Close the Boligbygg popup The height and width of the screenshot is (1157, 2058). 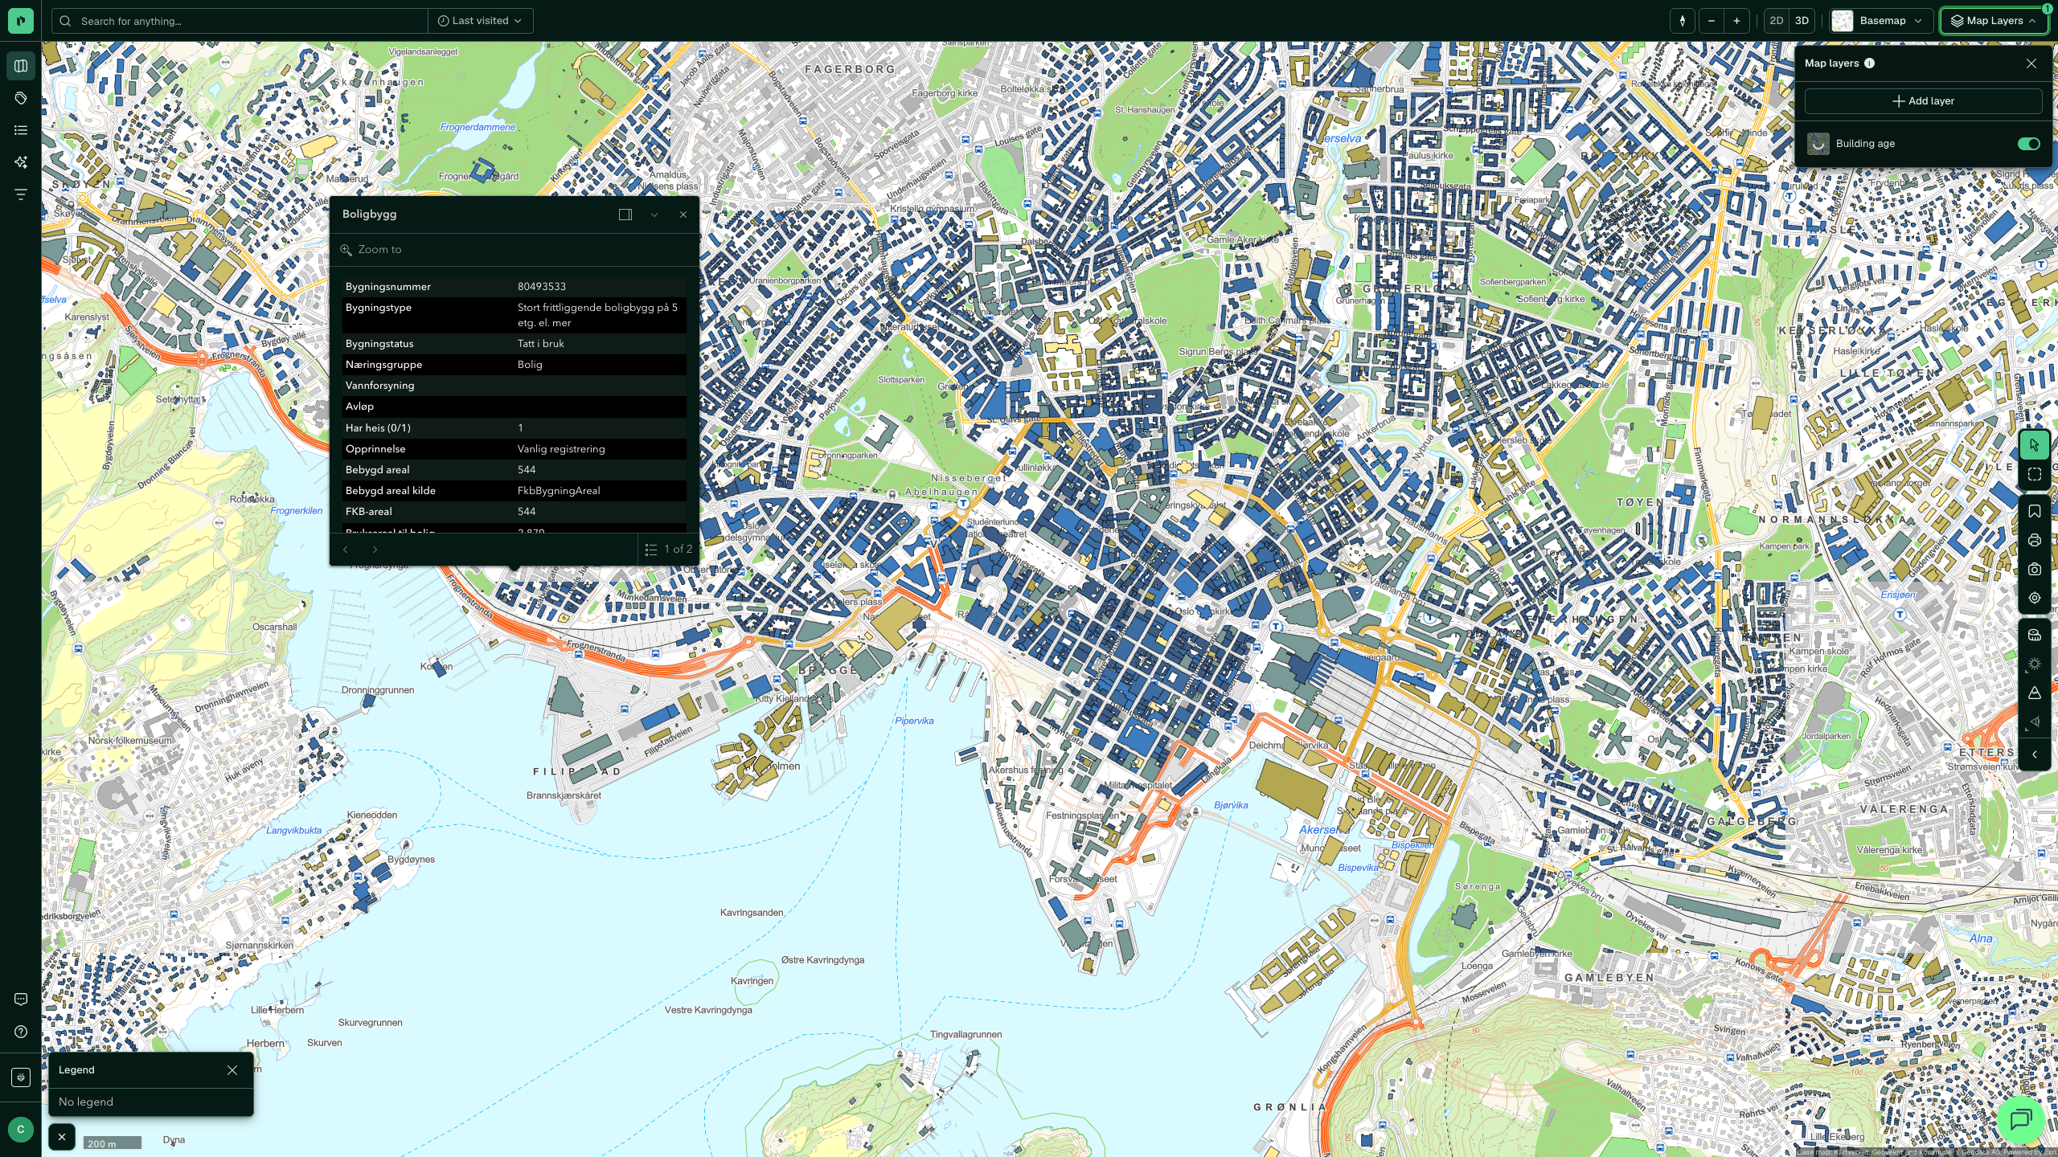(x=683, y=215)
